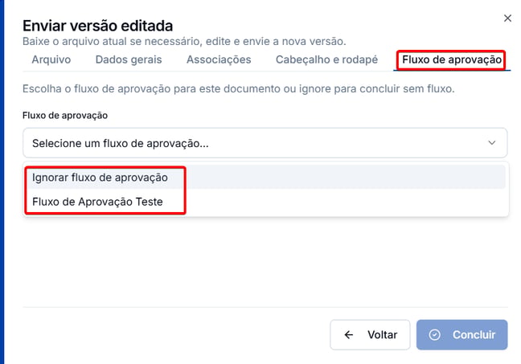Switch to the Arquivo tab

point(51,59)
